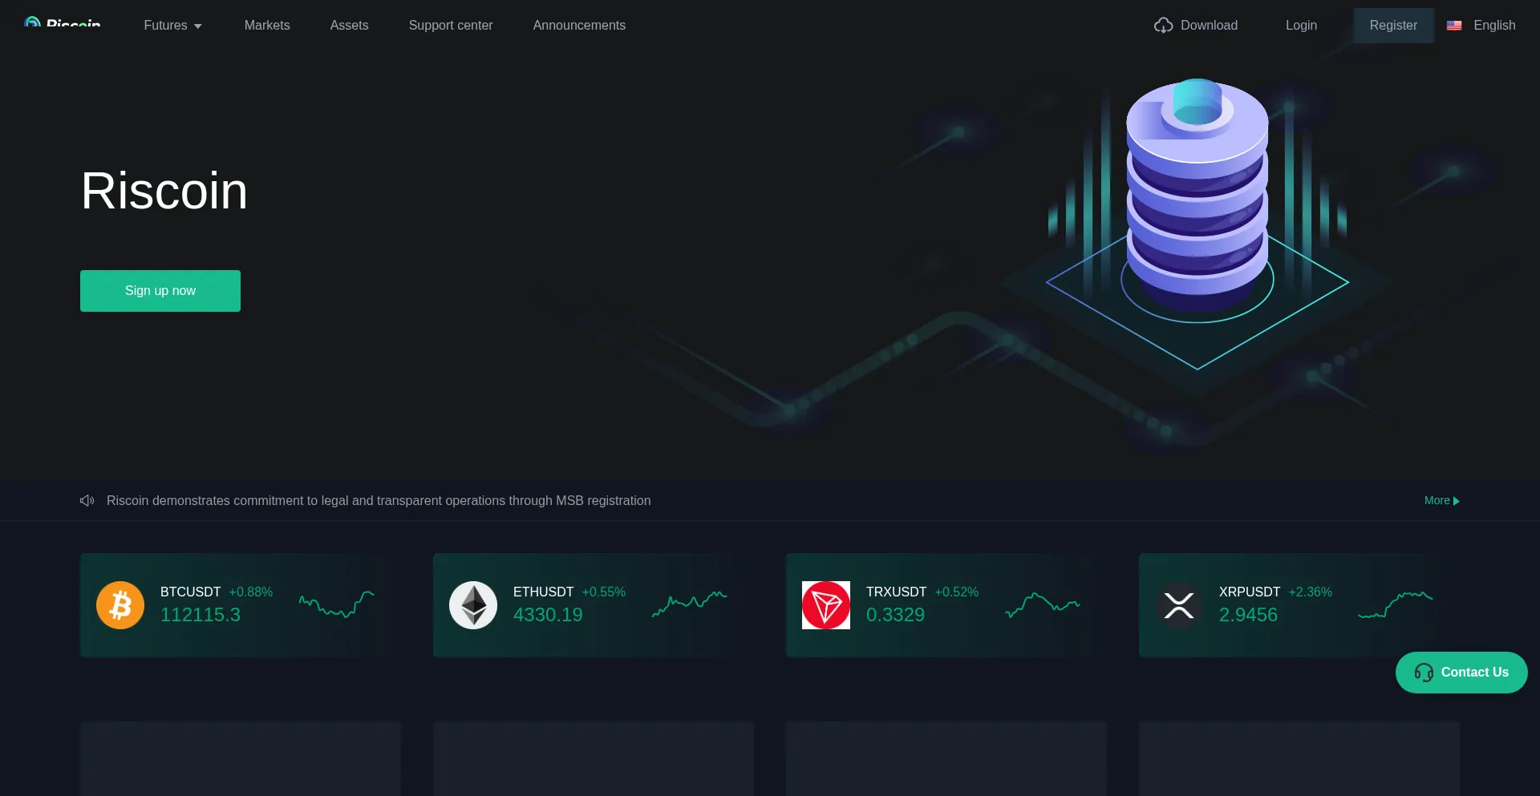
Task: Click the Futures menu label
Action: [165, 26]
